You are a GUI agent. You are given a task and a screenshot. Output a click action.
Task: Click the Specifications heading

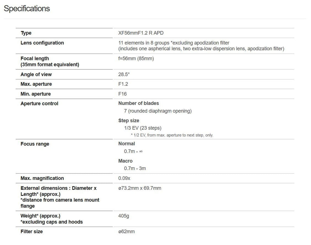point(27,8)
